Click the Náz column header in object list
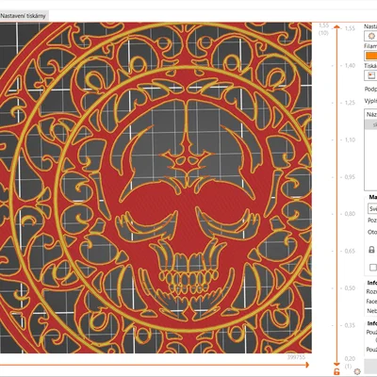The image size is (377, 377). click(371, 115)
